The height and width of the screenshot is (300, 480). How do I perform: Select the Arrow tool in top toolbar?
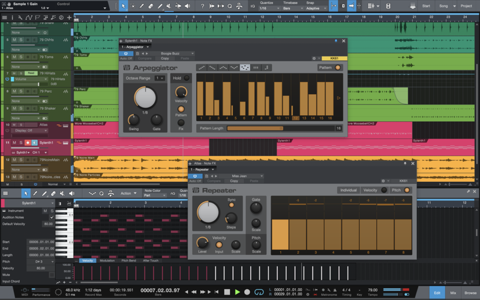[124, 5]
